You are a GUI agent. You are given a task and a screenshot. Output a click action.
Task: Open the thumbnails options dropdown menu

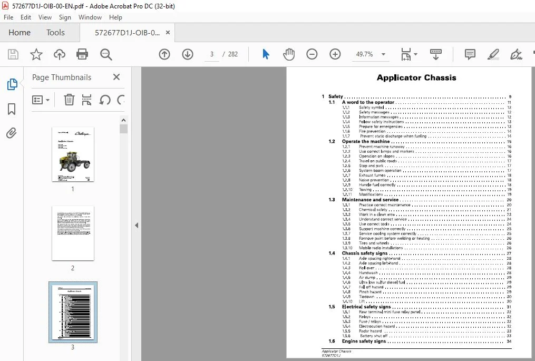41,100
